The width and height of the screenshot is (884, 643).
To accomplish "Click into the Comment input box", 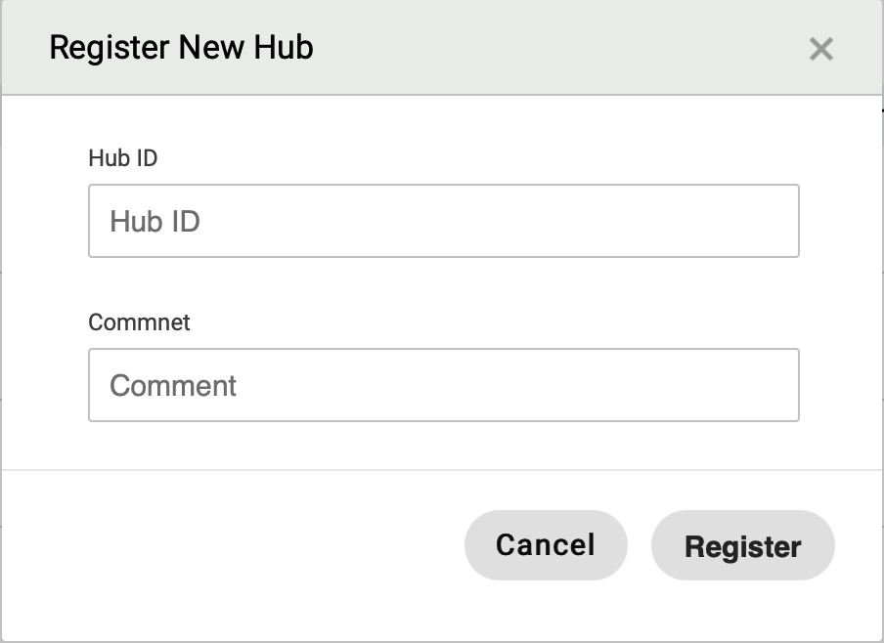I will (x=443, y=385).
